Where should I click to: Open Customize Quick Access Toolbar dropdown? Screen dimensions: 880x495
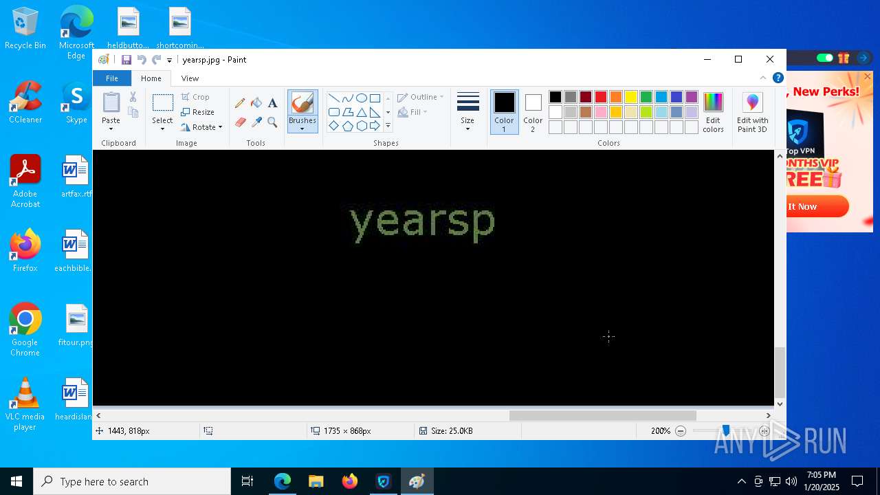click(169, 60)
